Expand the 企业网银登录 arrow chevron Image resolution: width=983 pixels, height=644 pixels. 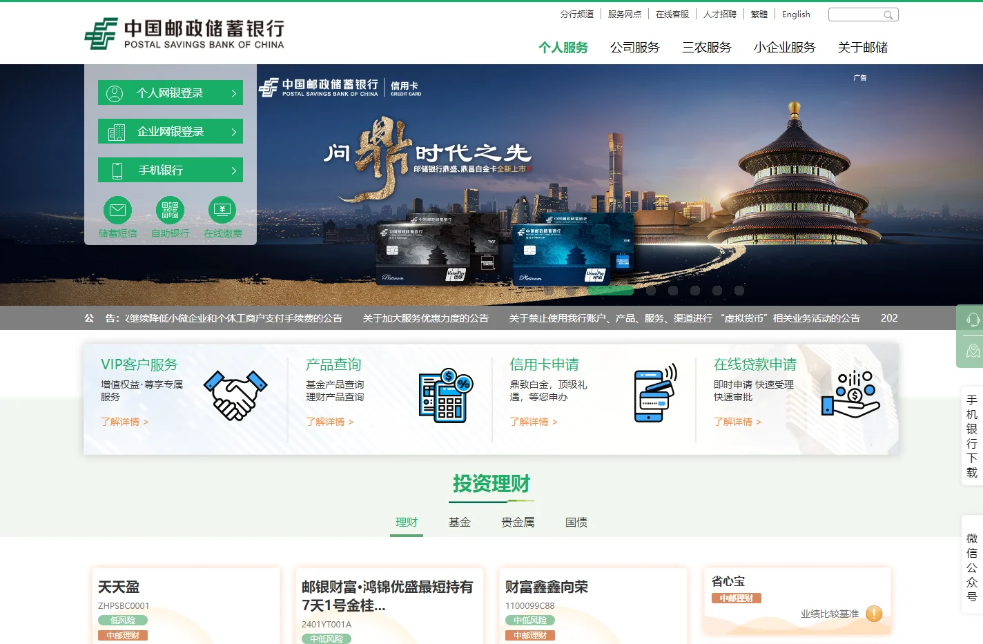(234, 132)
